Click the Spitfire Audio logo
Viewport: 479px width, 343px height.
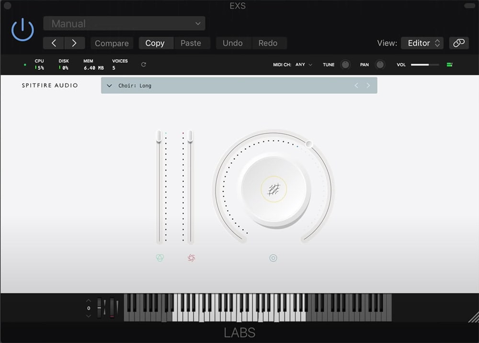50,85
